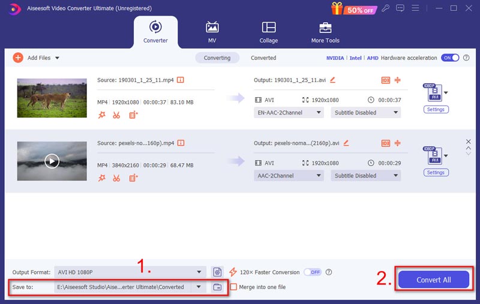Viewport: 480px width, 304px height.
Task: Open the hardware acceleration help icon
Action: click(466, 58)
